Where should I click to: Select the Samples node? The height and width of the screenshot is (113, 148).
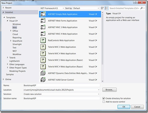10,74
